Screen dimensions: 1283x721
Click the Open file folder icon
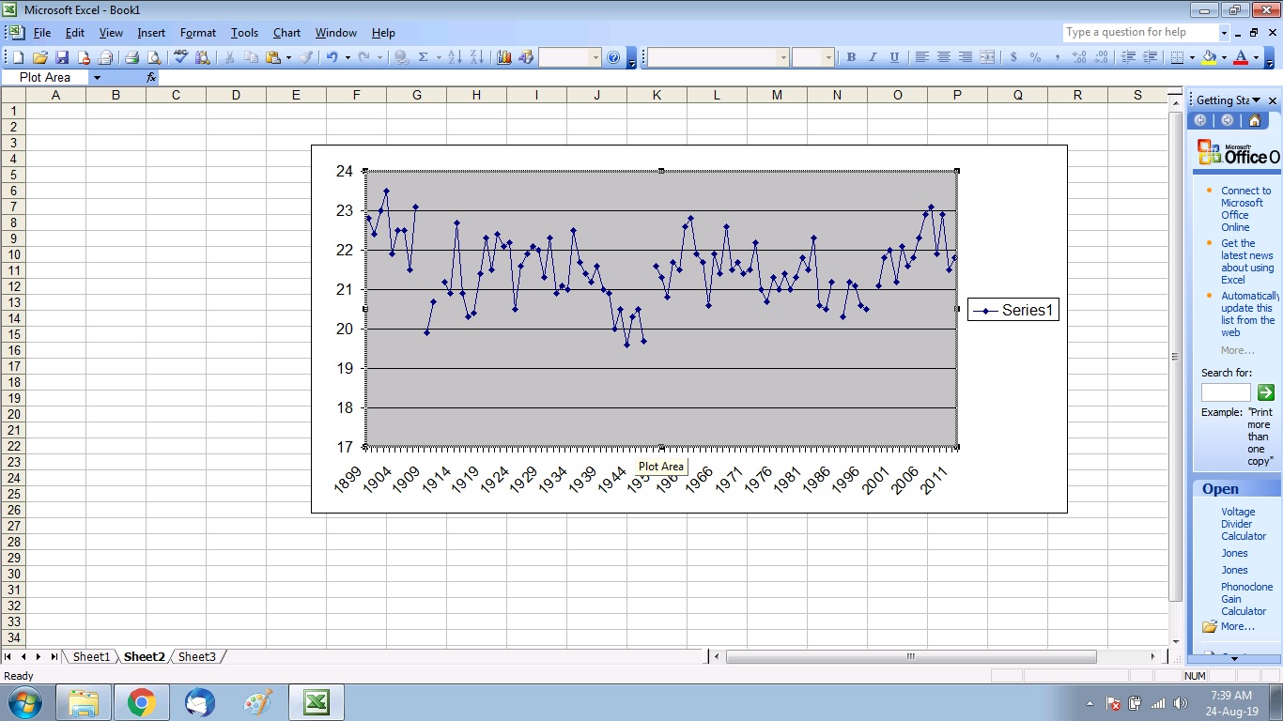39,57
